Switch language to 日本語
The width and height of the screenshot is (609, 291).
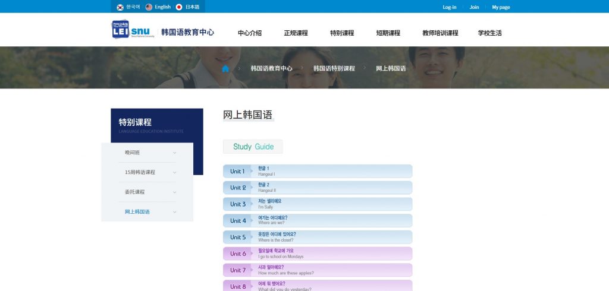tap(192, 7)
